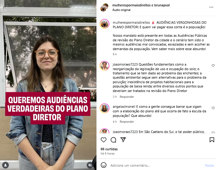View joaomoraes7223's avatar on first comment
This screenshot has width=216, height=170.
click(x=105, y=66)
